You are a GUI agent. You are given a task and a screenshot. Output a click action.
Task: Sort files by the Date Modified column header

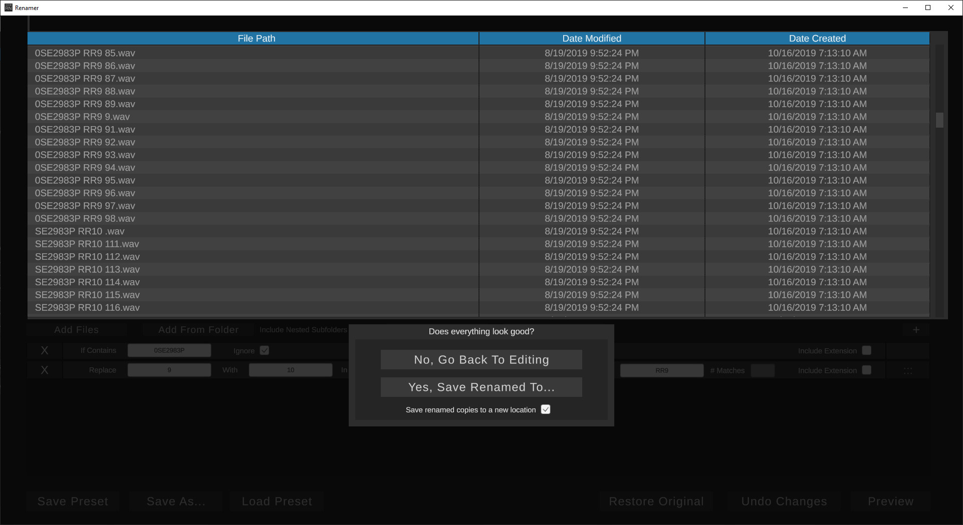click(591, 38)
